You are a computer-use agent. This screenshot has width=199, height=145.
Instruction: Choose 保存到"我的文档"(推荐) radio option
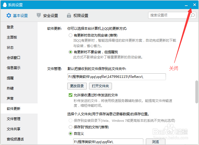pyautogui.click(x=70, y=127)
